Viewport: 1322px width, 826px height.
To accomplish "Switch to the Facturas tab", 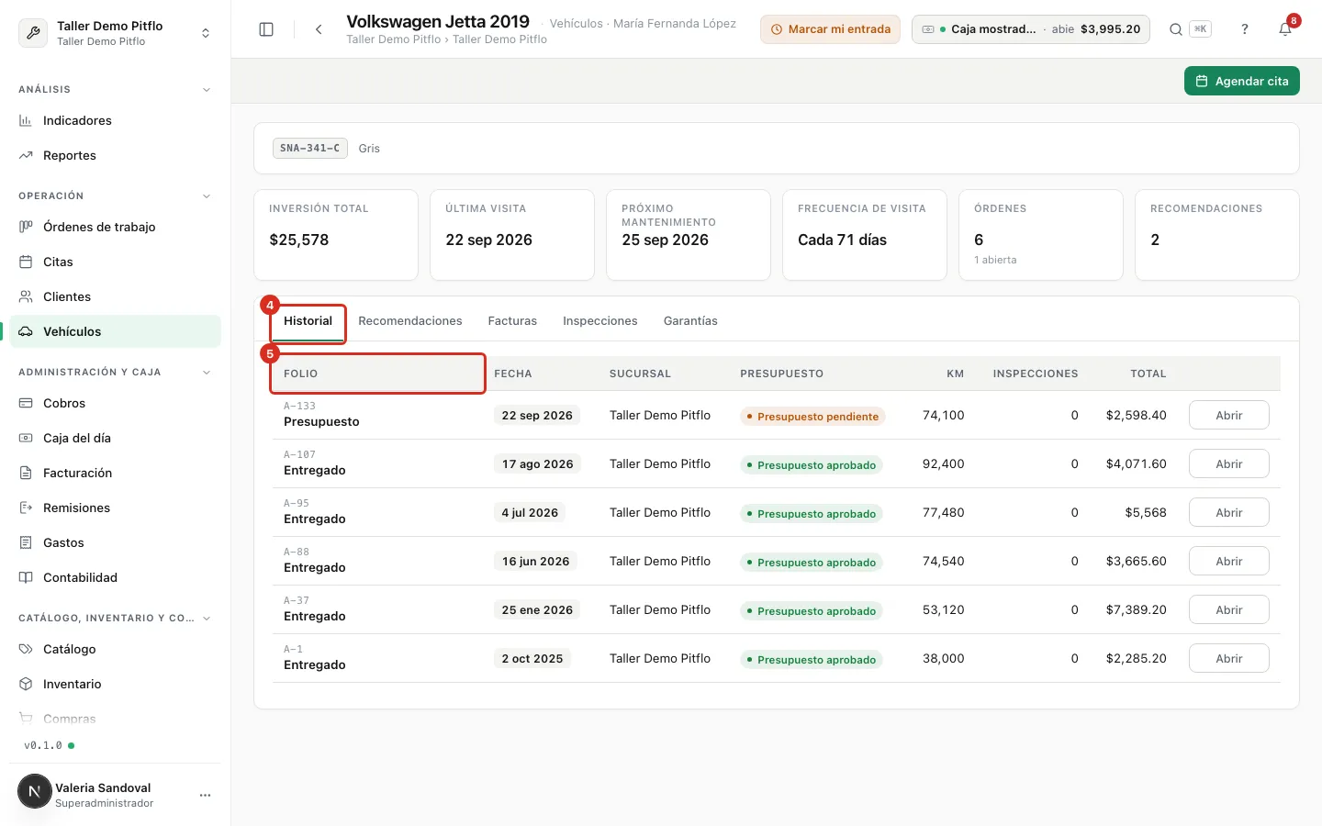I will point(512,321).
